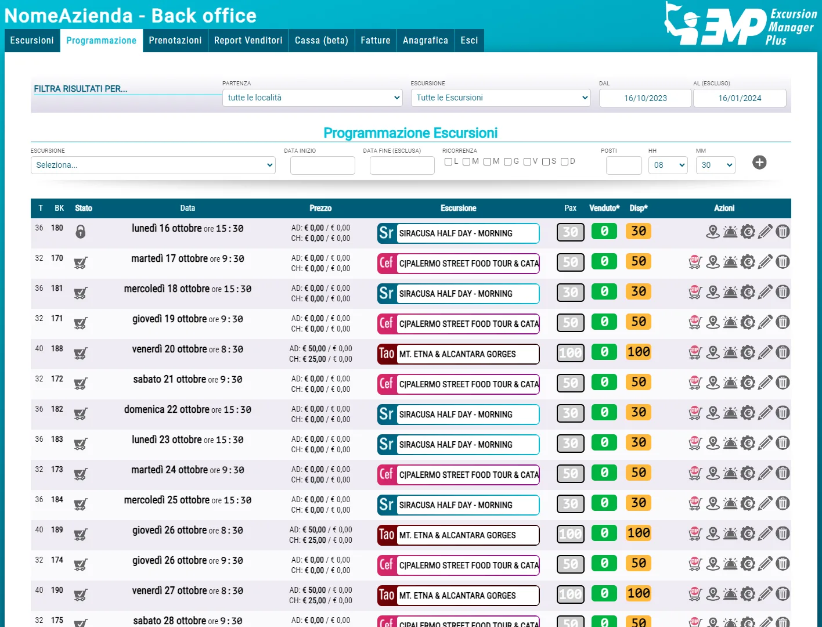
Task: Click the Al (escluso) date field 16/01/2024
Action: pos(740,98)
